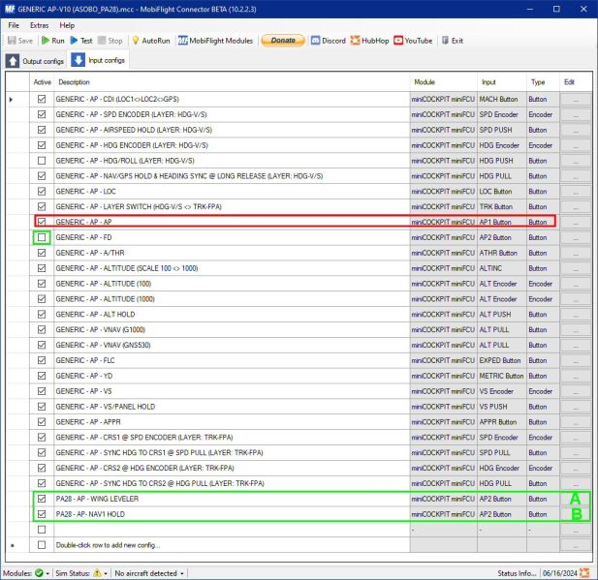Image resolution: width=598 pixels, height=580 pixels.
Task: Click the Output configs up-arrow icon
Action: (x=13, y=61)
